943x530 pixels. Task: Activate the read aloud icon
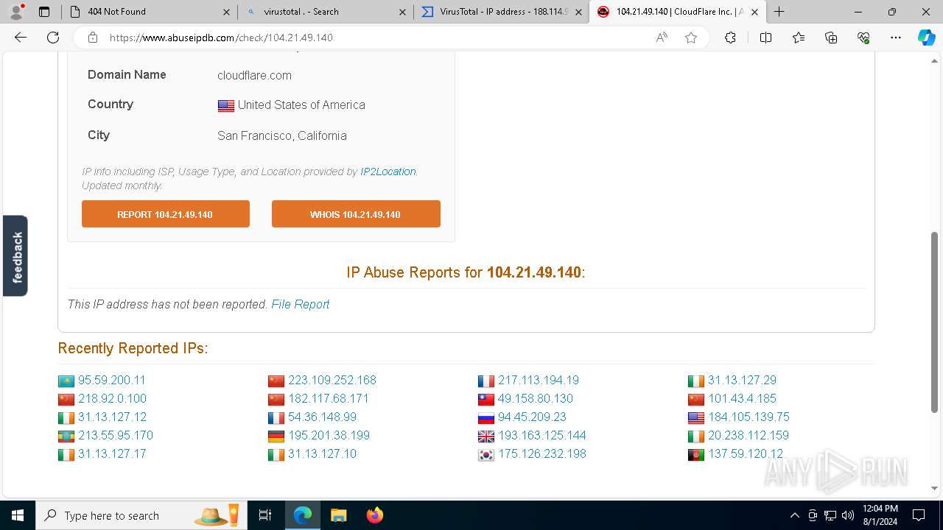coord(662,38)
